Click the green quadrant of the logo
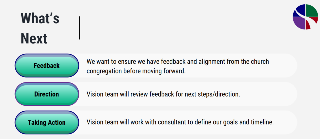Image resolution: width=320 pixels, height=139 pixels. (311, 11)
